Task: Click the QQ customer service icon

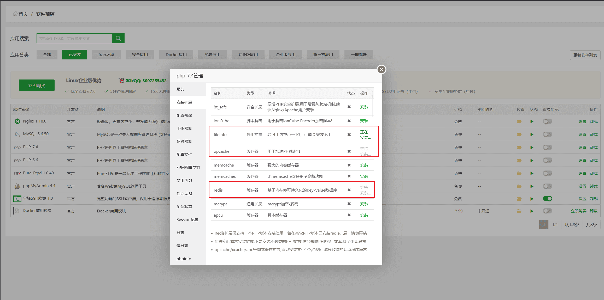Action: (x=121, y=80)
